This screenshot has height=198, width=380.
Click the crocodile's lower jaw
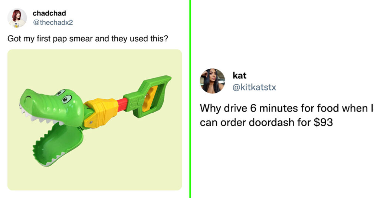pos(58,145)
